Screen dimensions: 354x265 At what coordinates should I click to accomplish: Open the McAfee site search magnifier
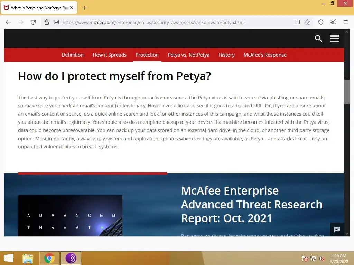(318, 39)
